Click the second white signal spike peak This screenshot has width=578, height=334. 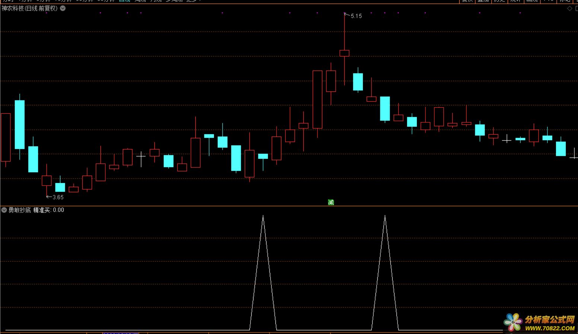pos(385,216)
